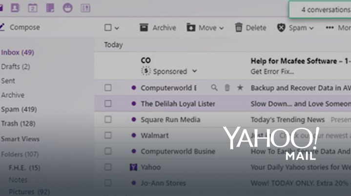Open Your Daily Yahoo stories email
The image size is (351, 196).
tap(301, 167)
